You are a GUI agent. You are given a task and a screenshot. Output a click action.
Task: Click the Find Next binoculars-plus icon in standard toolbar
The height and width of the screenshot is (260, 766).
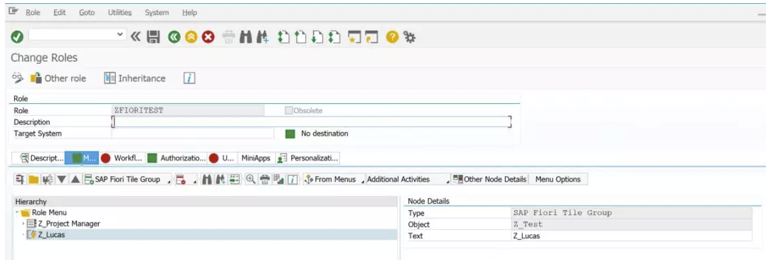(261, 37)
